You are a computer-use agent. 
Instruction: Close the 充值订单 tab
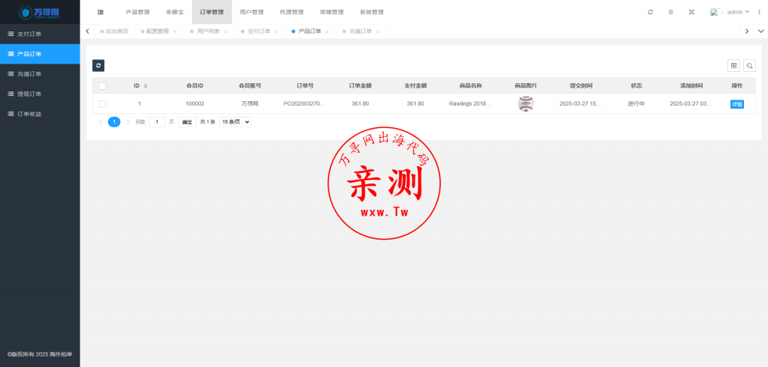coord(378,31)
